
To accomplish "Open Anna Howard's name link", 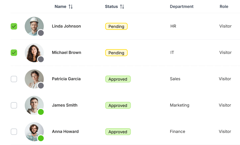I will 65,132.
